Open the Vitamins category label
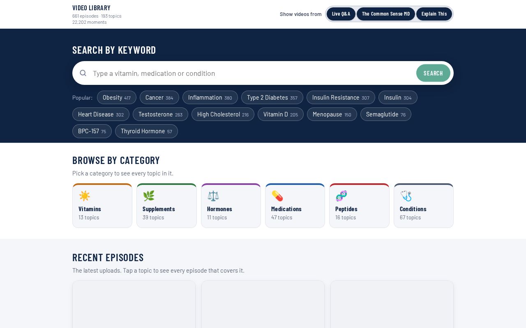Screen dimensions: 526x328 click(x=90, y=209)
